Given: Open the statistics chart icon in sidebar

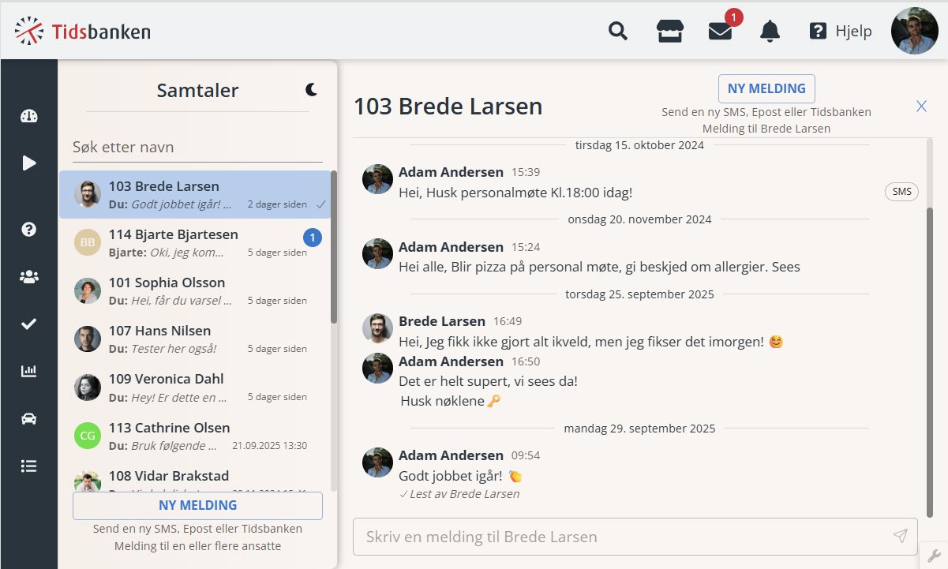Looking at the screenshot, I should [29, 372].
